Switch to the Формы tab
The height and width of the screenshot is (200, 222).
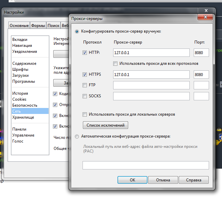click(x=38, y=26)
